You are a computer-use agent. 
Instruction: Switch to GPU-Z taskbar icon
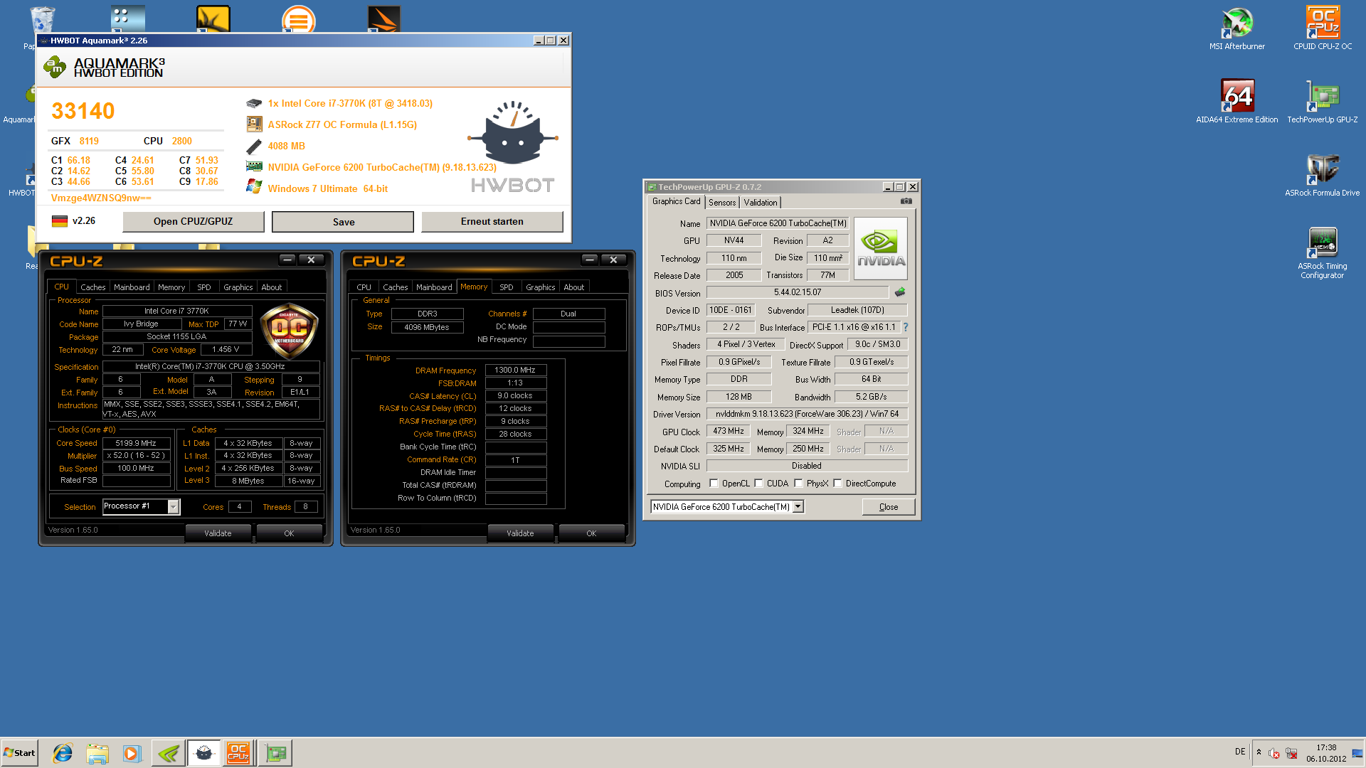[x=275, y=753]
